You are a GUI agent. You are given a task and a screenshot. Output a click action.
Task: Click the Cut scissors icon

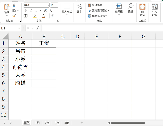(14, 5)
